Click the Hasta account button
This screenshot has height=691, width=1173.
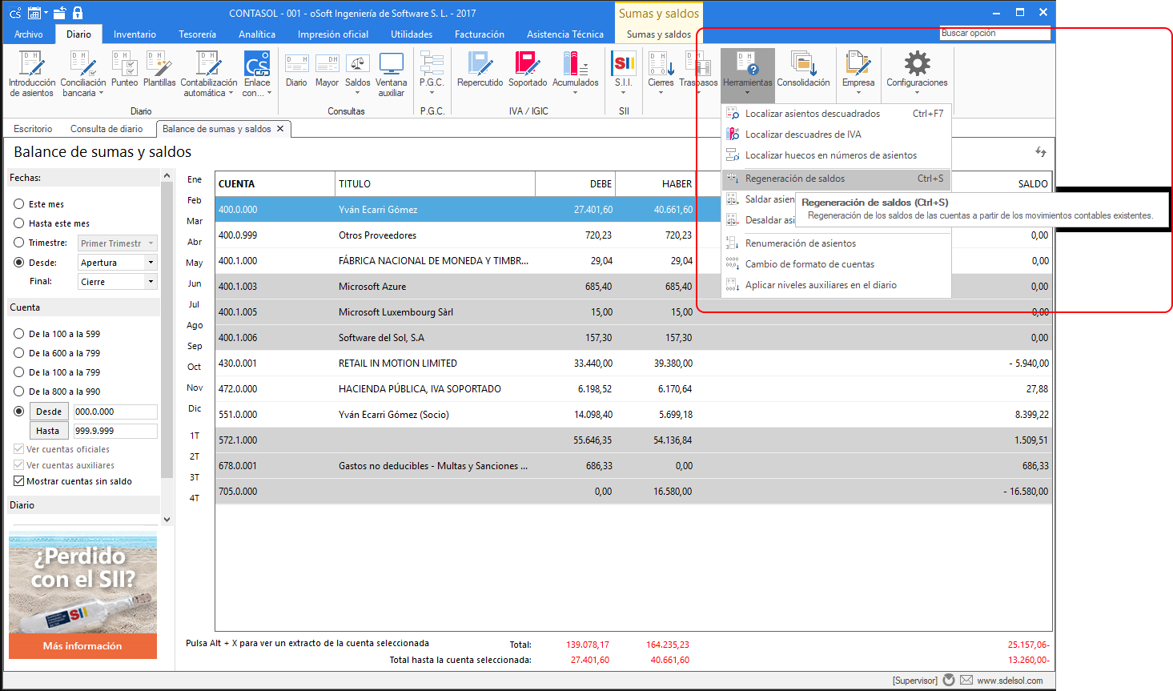point(49,431)
